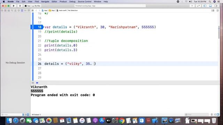
Task: Click the Vikranth console output line
Action: click(39, 87)
